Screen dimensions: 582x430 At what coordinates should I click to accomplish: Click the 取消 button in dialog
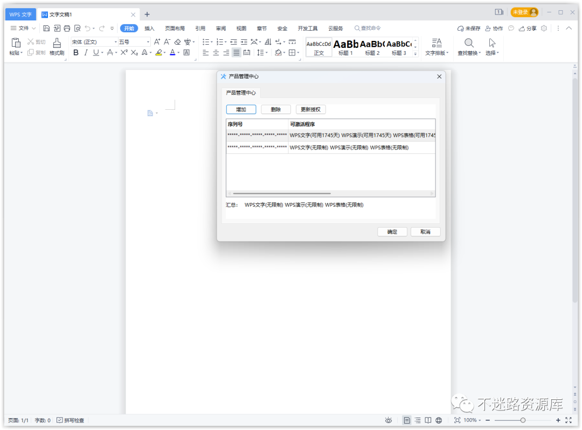tap(425, 231)
